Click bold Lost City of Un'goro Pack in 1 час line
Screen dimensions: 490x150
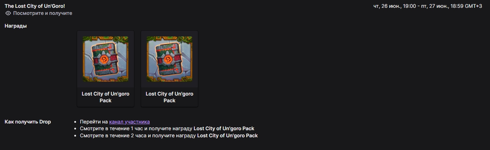(224, 128)
